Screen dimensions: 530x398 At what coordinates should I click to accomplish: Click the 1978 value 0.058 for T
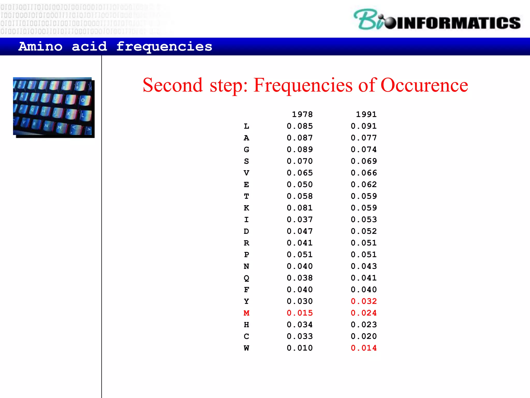pyautogui.click(x=300, y=196)
